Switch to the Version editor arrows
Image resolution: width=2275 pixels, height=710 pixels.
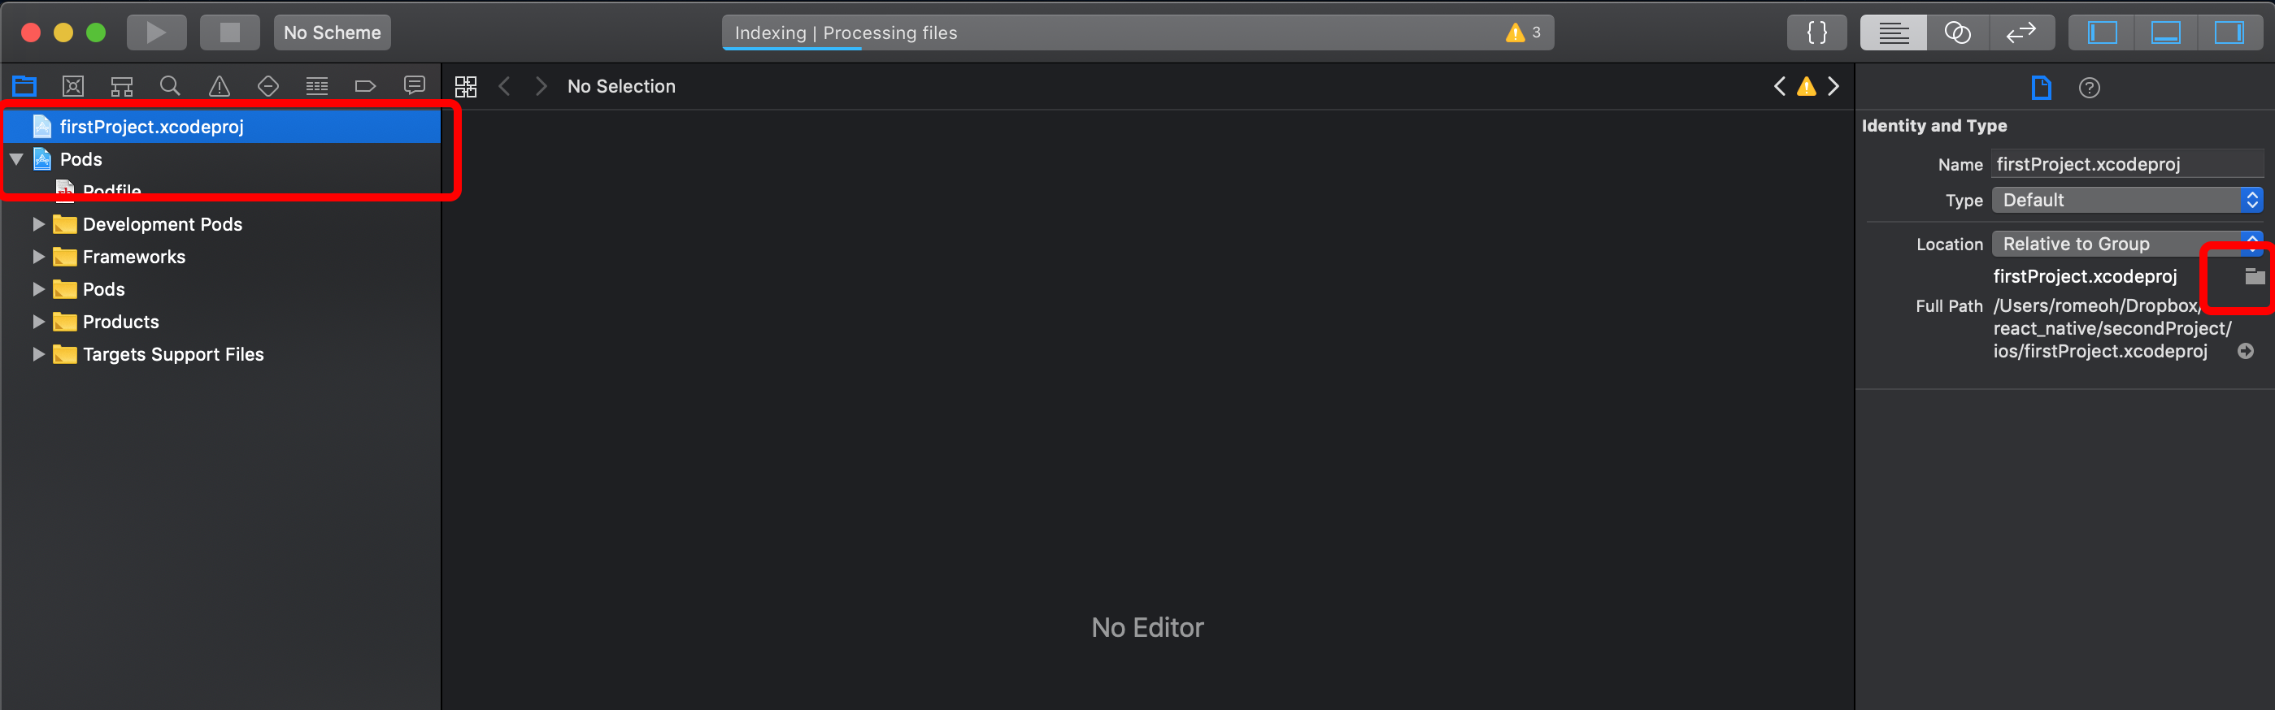click(x=2021, y=32)
